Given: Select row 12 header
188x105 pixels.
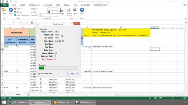Looking at the screenshot, I should 2,71.
